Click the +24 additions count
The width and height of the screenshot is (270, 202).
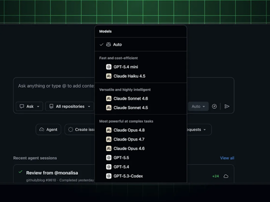215,176
